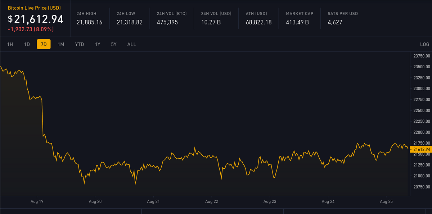Image resolution: width=432 pixels, height=214 pixels.
Task: Click the red -1,902.73 (8.09%) change
Action: tap(31, 29)
